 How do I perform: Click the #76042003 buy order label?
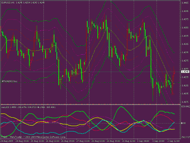[x=9, y=81]
